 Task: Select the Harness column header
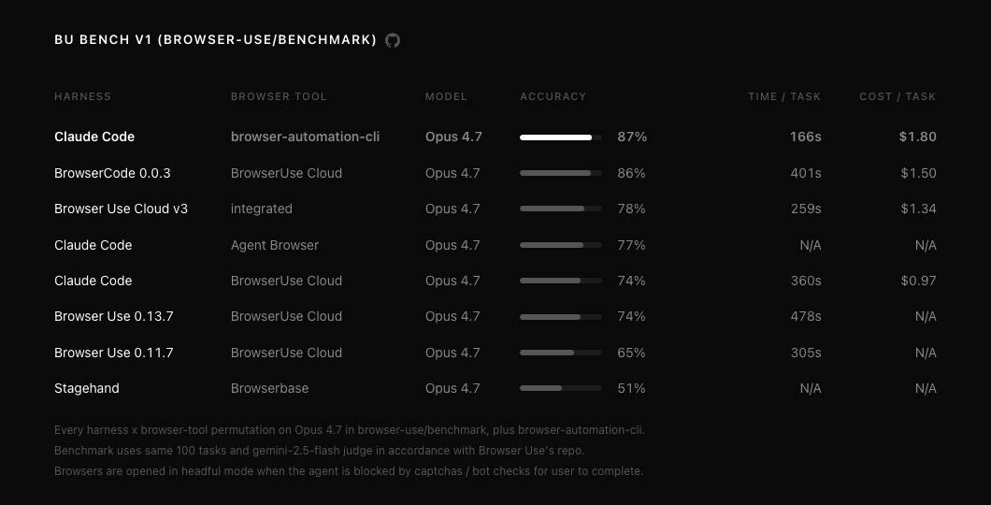tap(83, 96)
